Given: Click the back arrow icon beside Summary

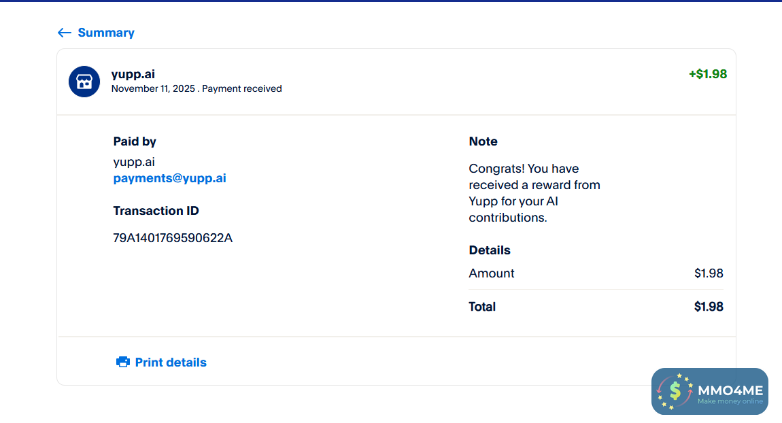Looking at the screenshot, I should (64, 33).
